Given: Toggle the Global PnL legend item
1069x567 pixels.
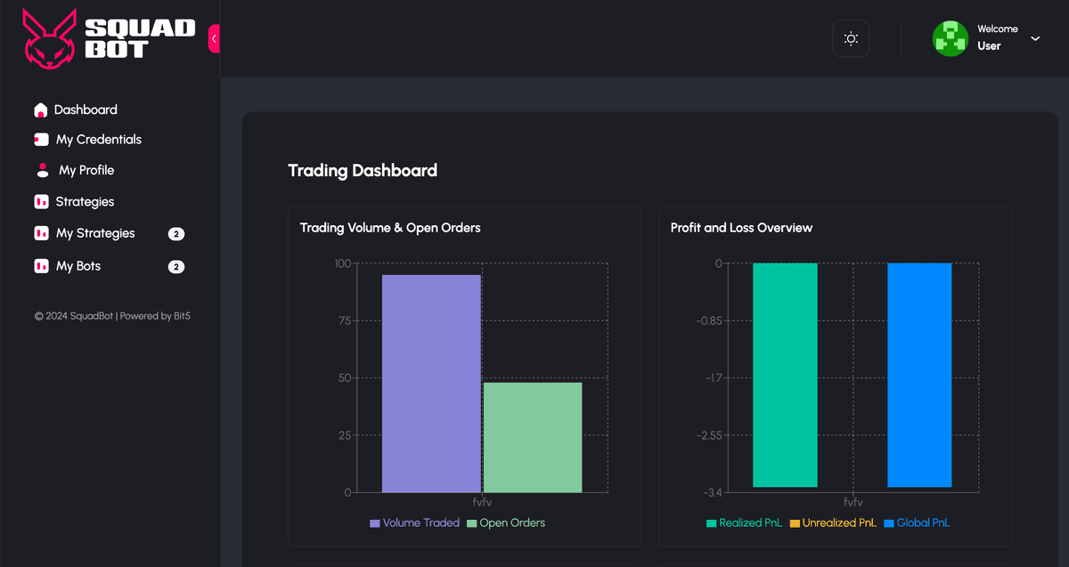Looking at the screenshot, I should point(917,522).
